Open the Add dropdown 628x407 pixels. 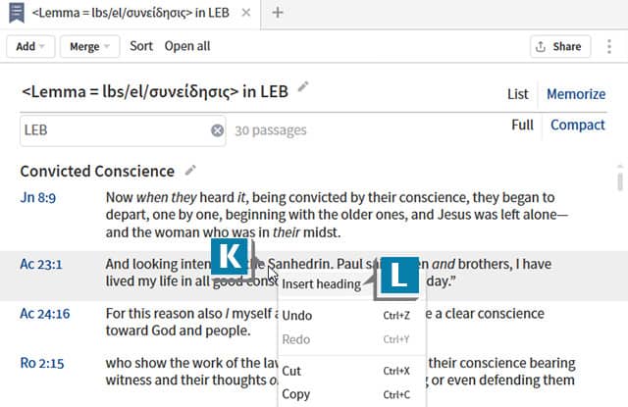[30, 46]
